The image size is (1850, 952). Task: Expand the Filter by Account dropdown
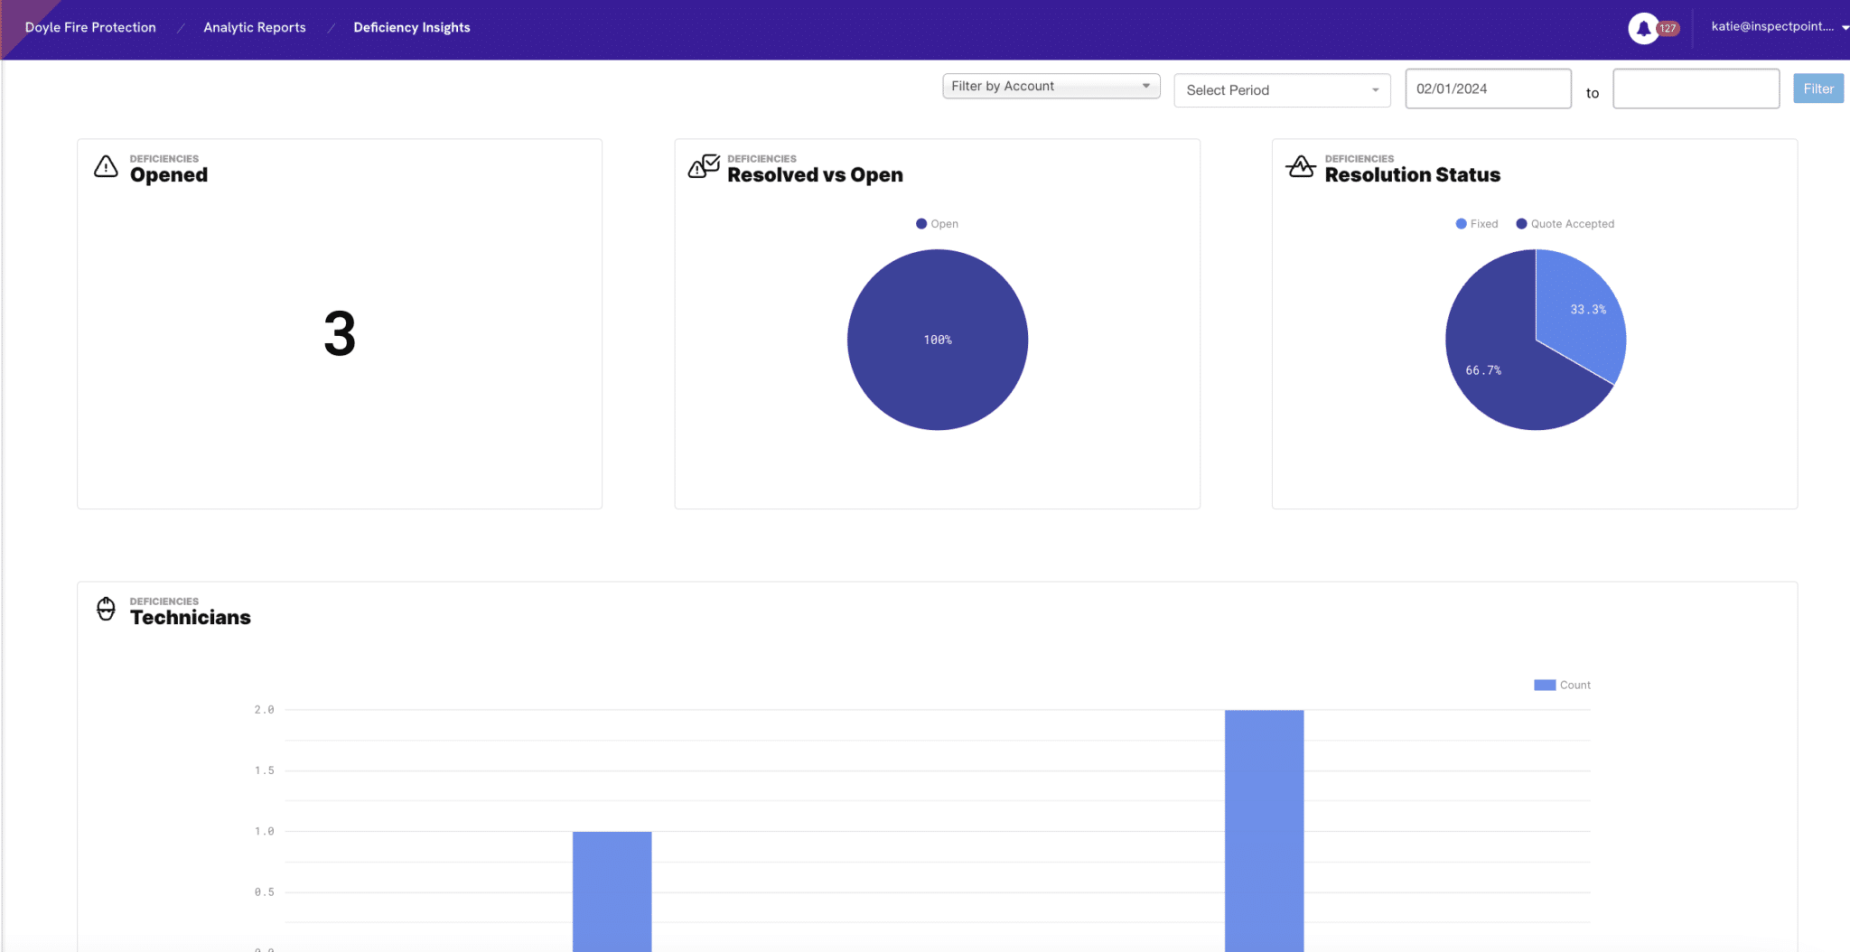pos(1051,87)
